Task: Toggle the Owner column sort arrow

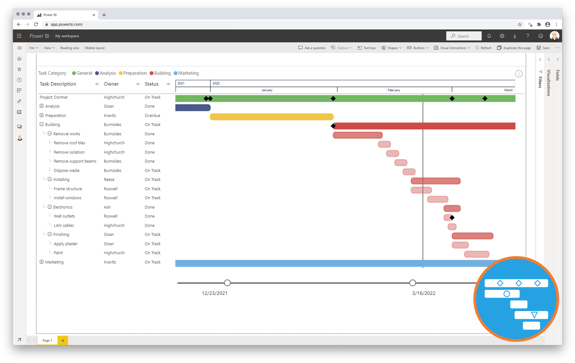Action: (137, 84)
